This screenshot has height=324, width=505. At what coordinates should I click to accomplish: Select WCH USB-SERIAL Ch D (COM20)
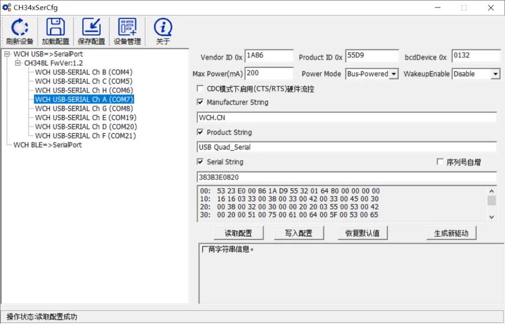86,127
